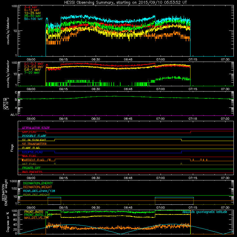This screenshot has width=237, height=237.
Task: Select the cyan REAR_DEC_CHAN/128 legend label
Action: coord(39,191)
